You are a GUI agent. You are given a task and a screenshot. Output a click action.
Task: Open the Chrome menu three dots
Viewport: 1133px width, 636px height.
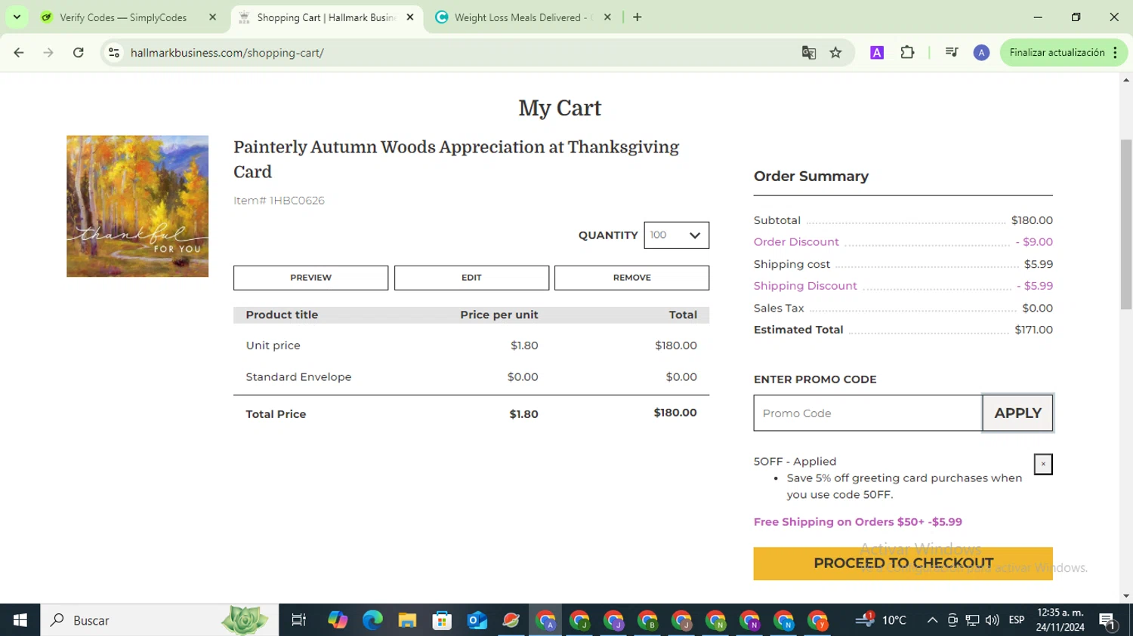click(1115, 53)
